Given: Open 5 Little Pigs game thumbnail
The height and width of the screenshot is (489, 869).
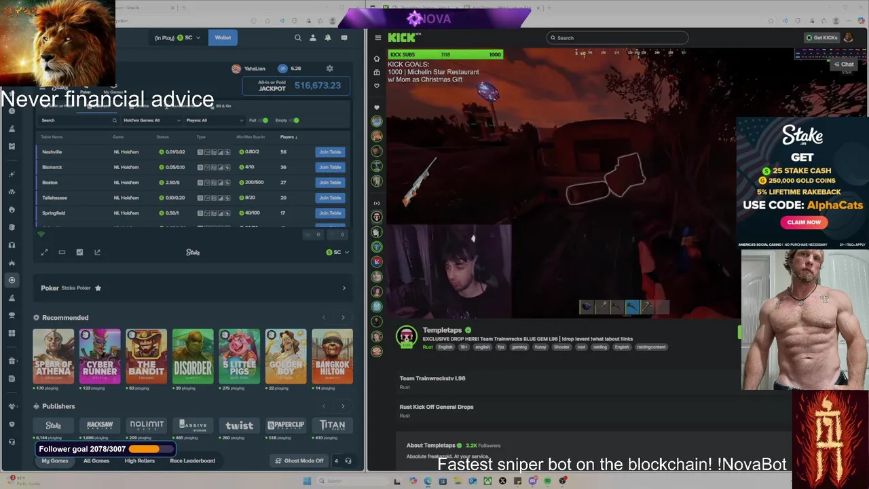Looking at the screenshot, I should click(x=239, y=357).
